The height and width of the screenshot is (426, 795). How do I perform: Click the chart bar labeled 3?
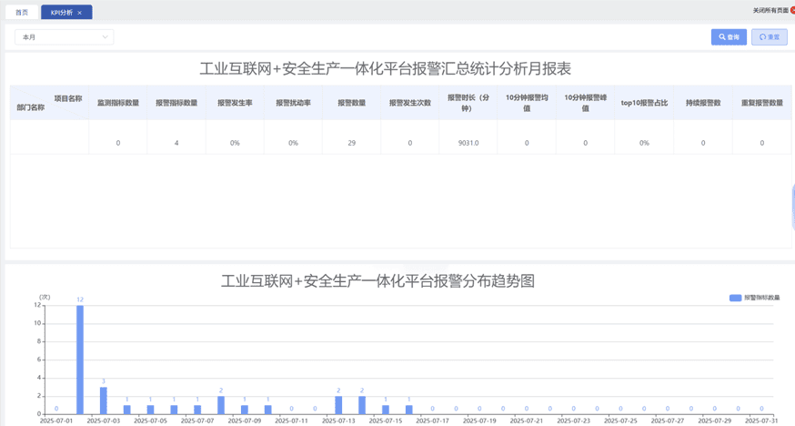104,401
